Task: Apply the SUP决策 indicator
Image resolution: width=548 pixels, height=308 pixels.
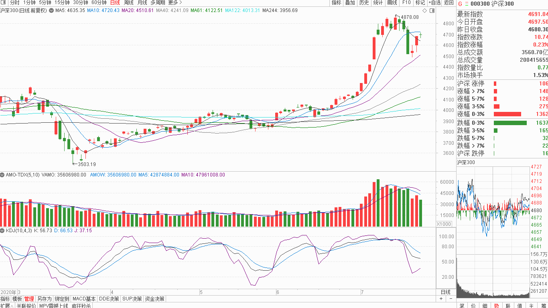Action: coord(132,299)
